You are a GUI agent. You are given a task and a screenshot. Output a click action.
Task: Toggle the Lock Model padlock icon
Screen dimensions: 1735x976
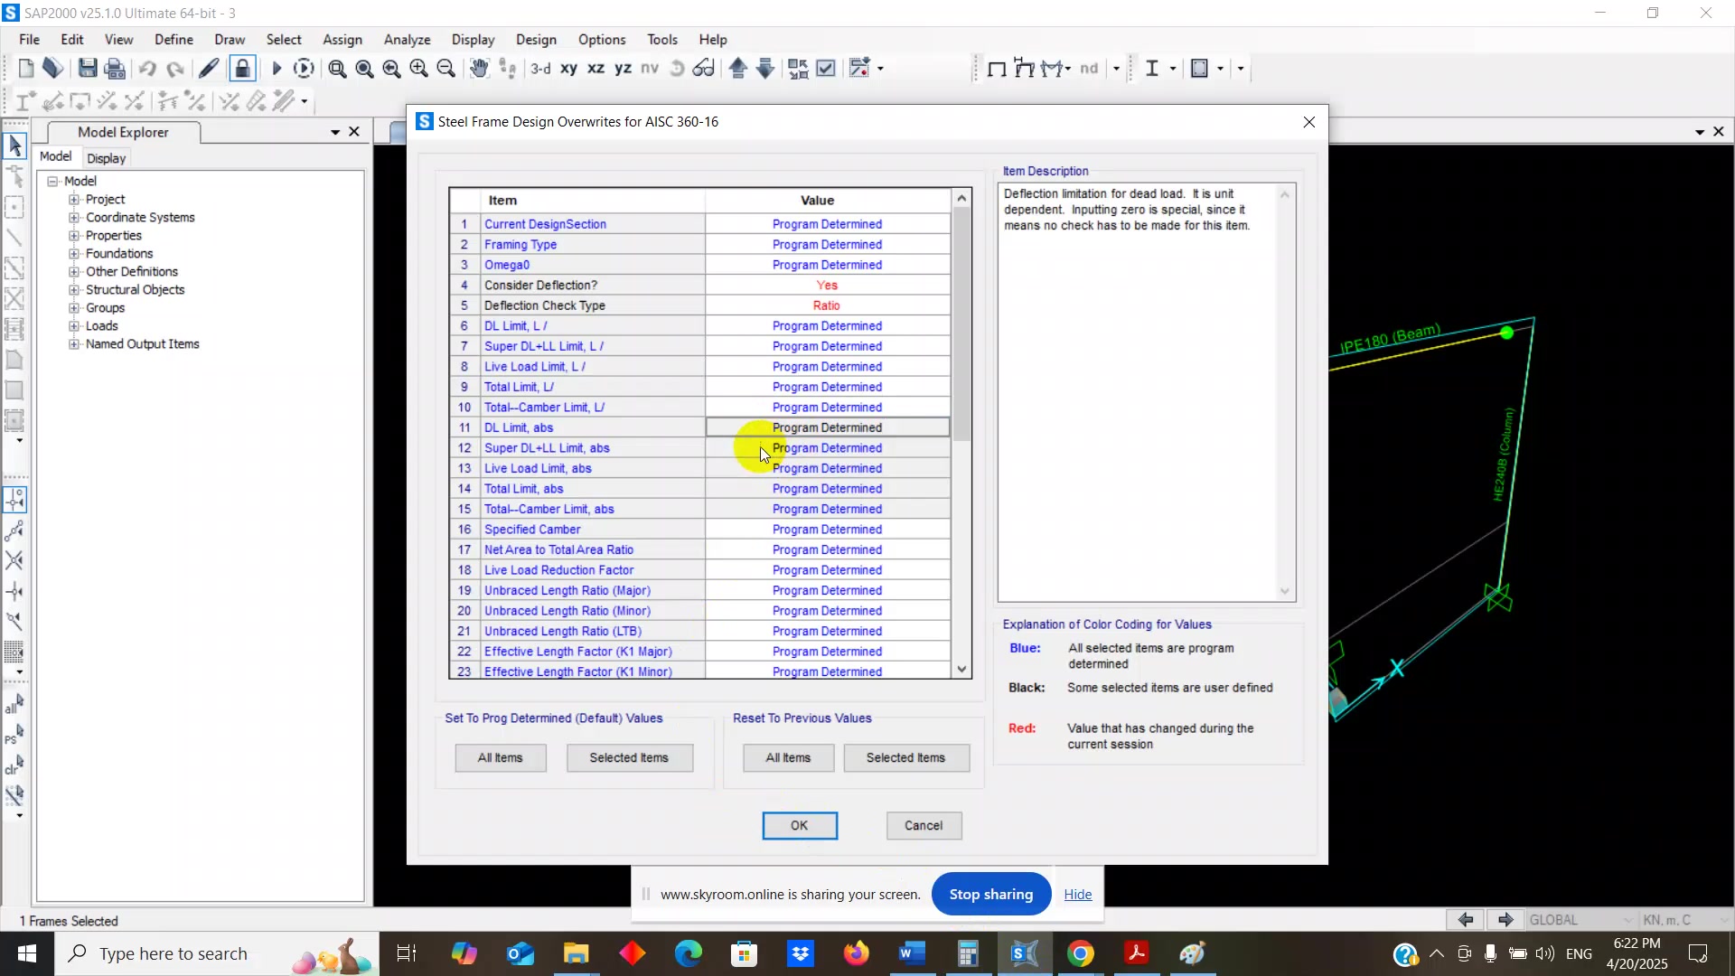click(x=242, y=69)
